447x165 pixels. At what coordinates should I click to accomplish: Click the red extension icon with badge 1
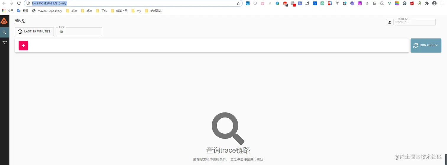point(285,4)
